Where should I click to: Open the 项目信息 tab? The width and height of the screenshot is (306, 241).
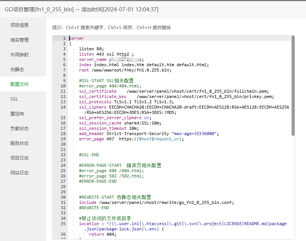pyautogui.click(x=19, y=25)
